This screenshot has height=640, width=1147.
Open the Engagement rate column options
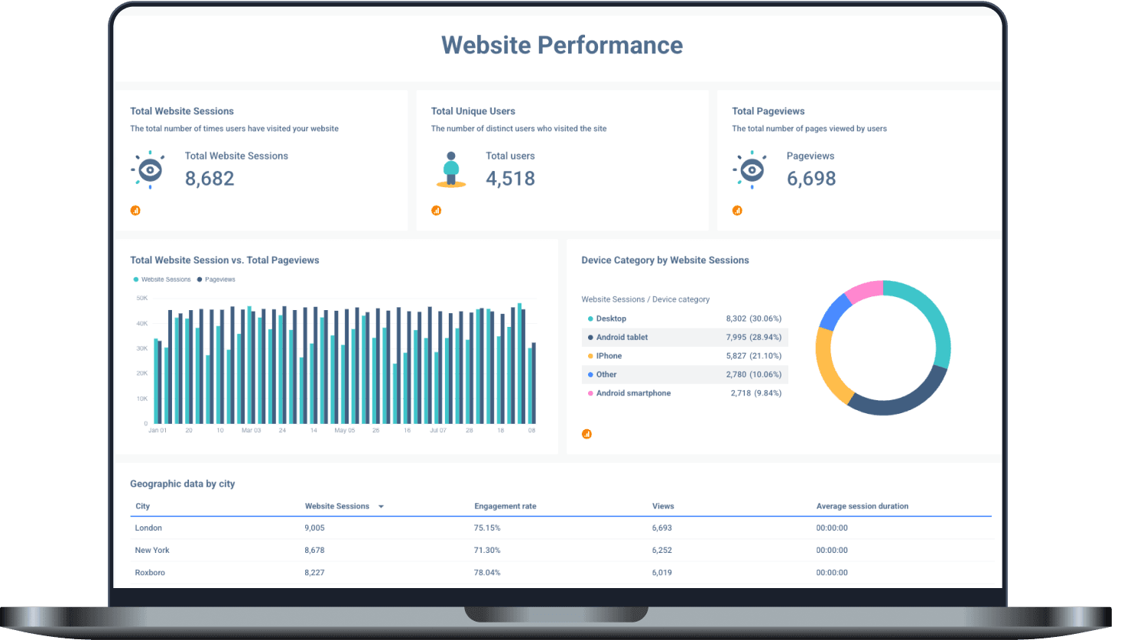click(x=505, y=506)
